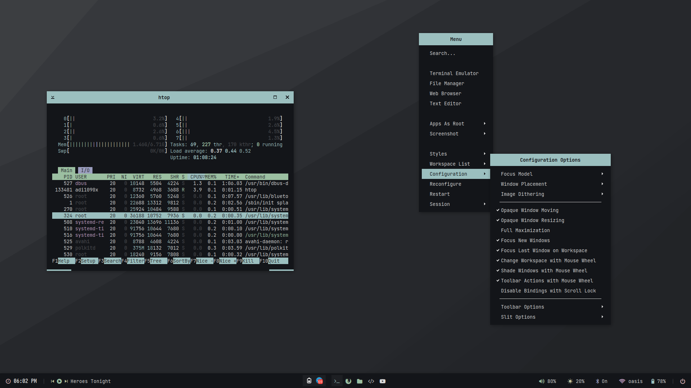Toggle Opaque Window Moving option
691x388 pixels.
[529, 210]
